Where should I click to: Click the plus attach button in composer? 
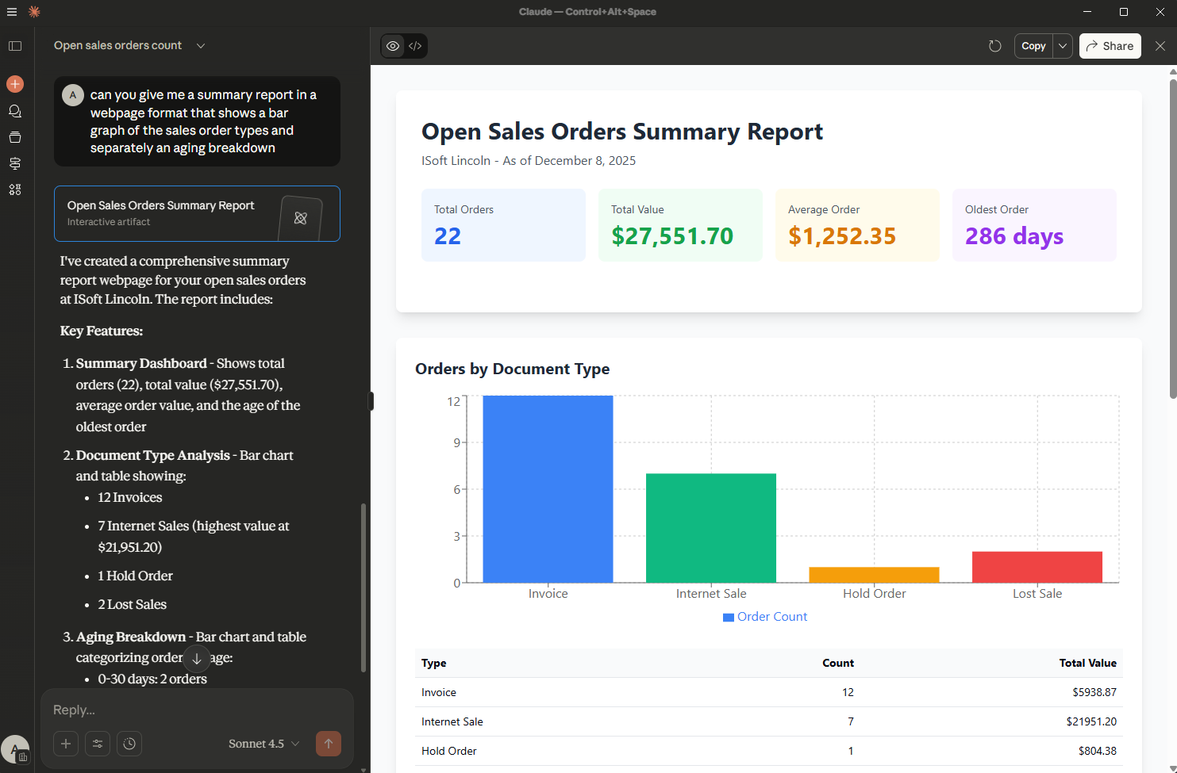click(x=66, y=744)
